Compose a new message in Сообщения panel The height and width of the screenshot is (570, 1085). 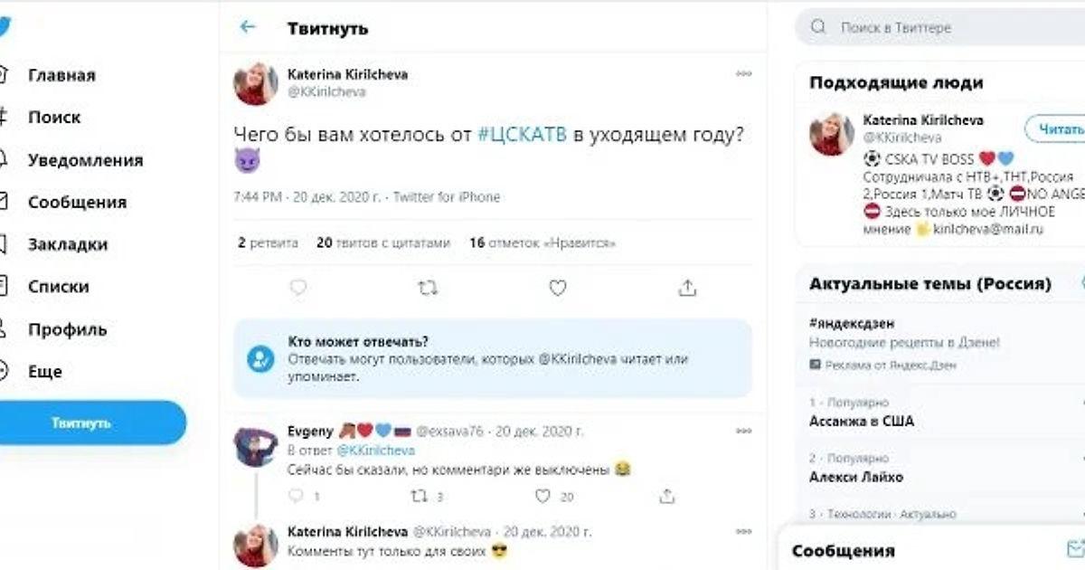(1074, 549)
